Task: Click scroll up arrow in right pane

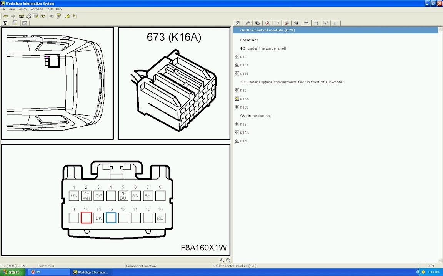Action: click(440, 29)
